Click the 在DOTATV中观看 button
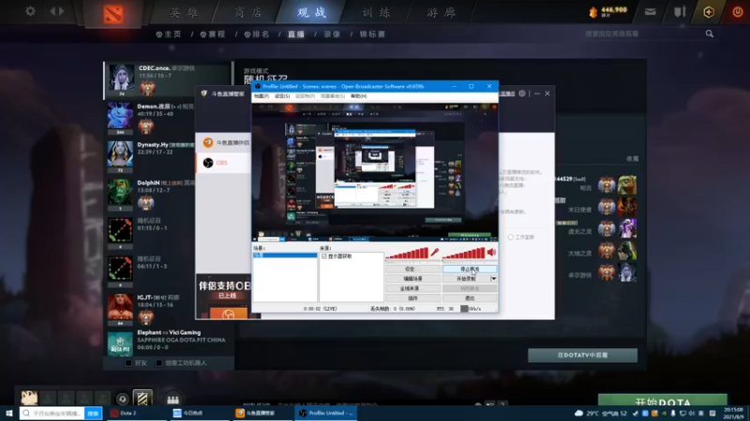Screen dimensions: 750x421 click(582, 356)
